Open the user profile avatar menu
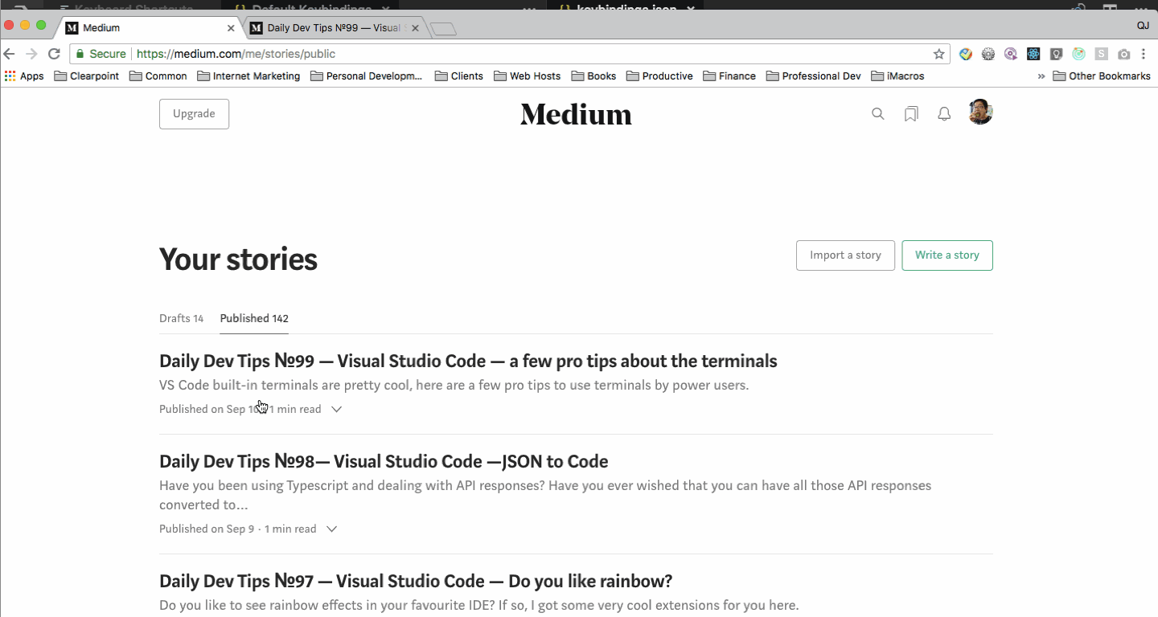 [x=980, y=112]
